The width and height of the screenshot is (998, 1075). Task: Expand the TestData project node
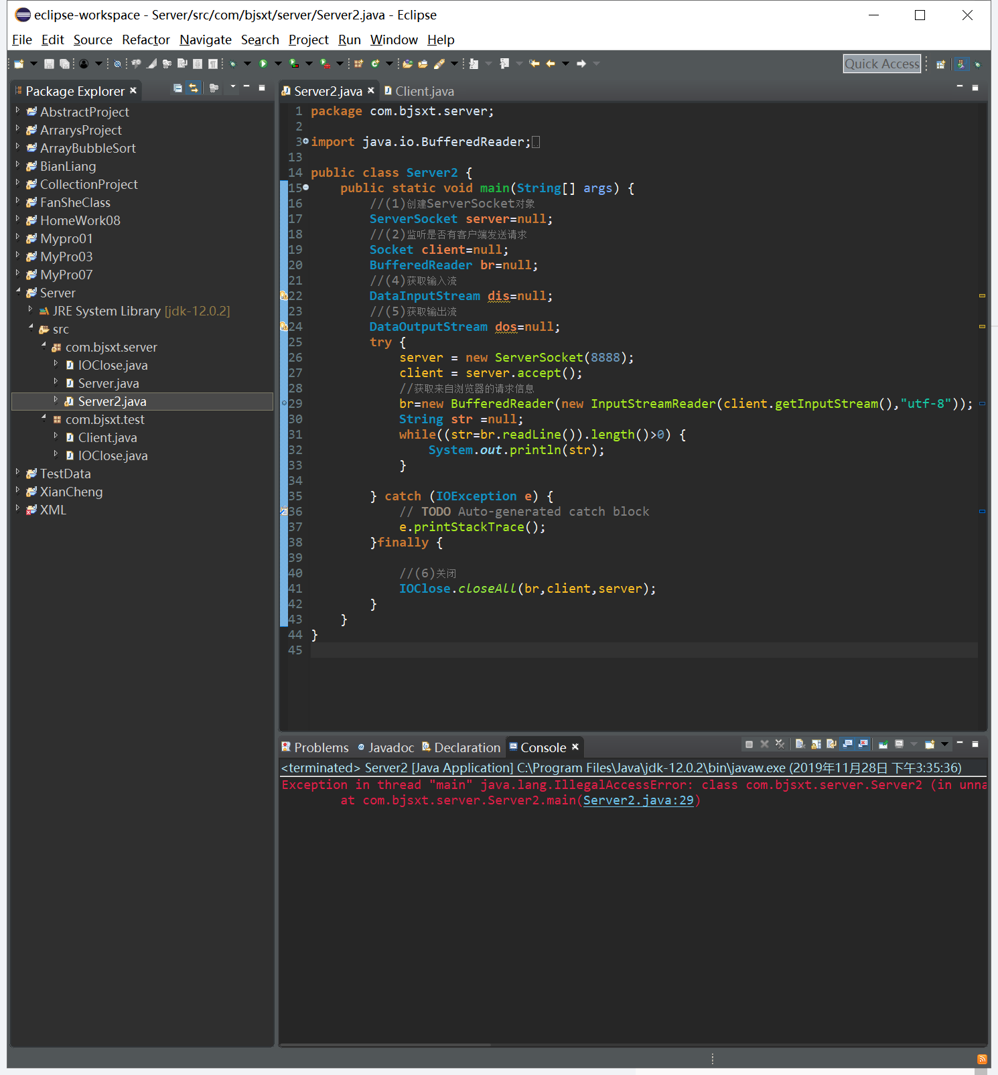point(17,472)
